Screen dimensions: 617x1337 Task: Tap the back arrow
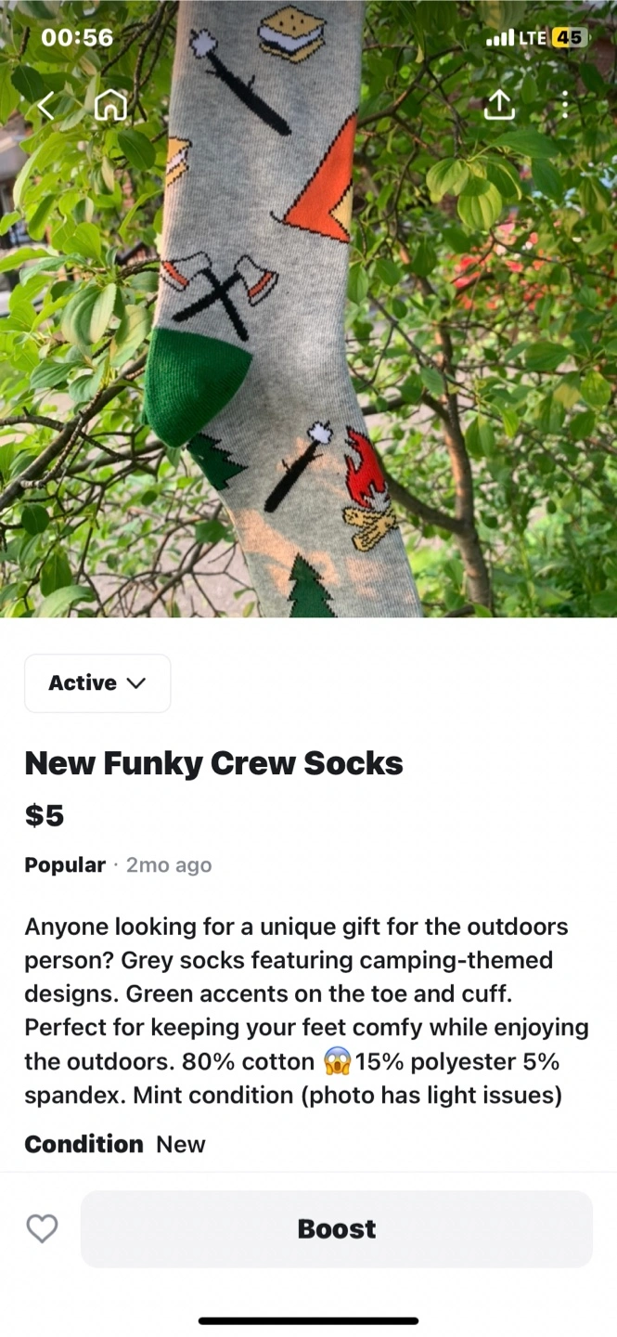[46, 107]
